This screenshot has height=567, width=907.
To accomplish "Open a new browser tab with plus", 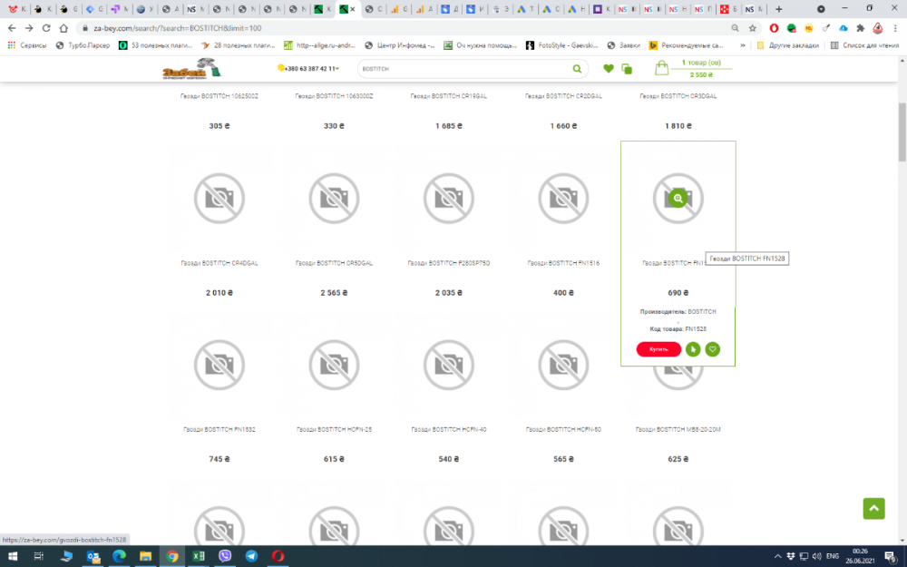I will click(778, 9).
